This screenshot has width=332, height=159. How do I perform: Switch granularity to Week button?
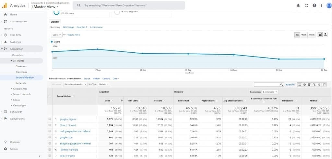(304, 35)
